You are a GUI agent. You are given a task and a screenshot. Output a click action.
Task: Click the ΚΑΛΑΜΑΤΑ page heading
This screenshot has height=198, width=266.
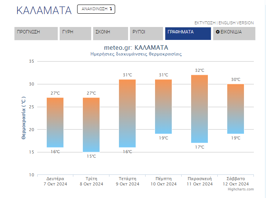[x=44, y=10]
